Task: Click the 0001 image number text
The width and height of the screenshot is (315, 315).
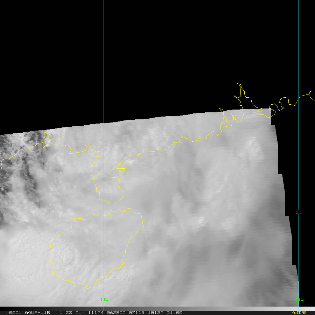Action: pos(15,313)
